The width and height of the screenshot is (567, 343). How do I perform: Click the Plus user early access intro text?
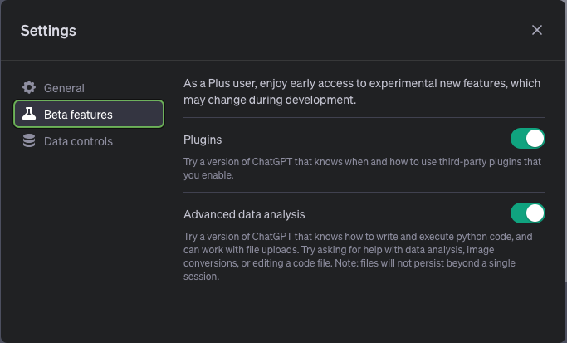pos(362,91)
